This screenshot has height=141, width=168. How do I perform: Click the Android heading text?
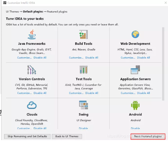click(135, 114)
